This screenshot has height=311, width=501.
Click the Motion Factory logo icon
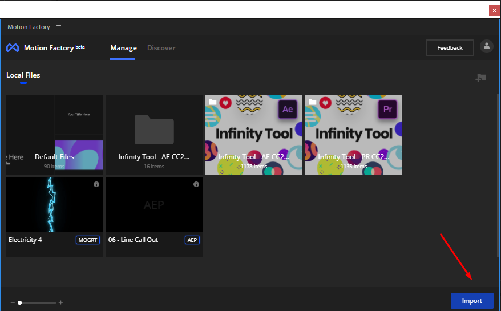pos(13,47)
